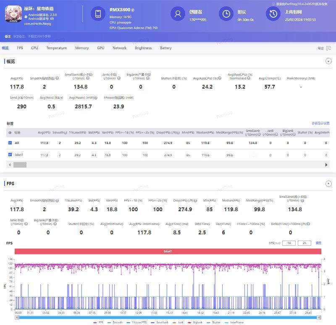Uncheck the All row checkbox
The height and width of the screenshot is (325, 336).
click(10, 143)
